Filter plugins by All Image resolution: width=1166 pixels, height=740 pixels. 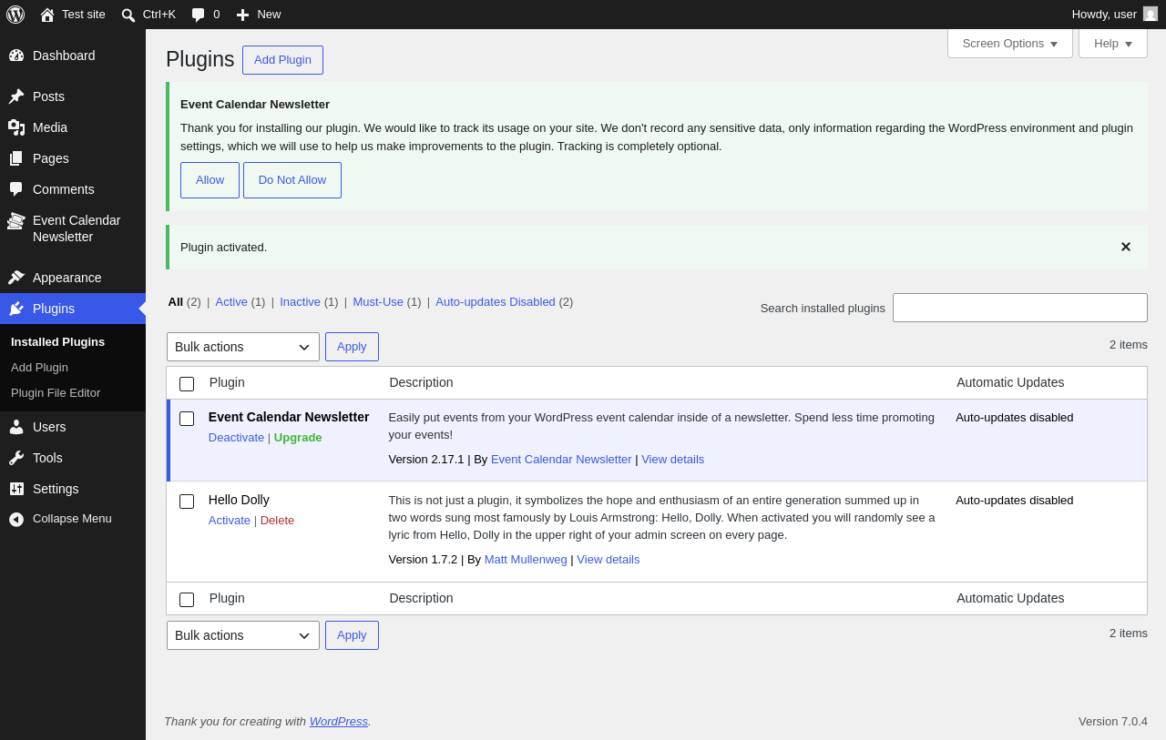(175, 302)
